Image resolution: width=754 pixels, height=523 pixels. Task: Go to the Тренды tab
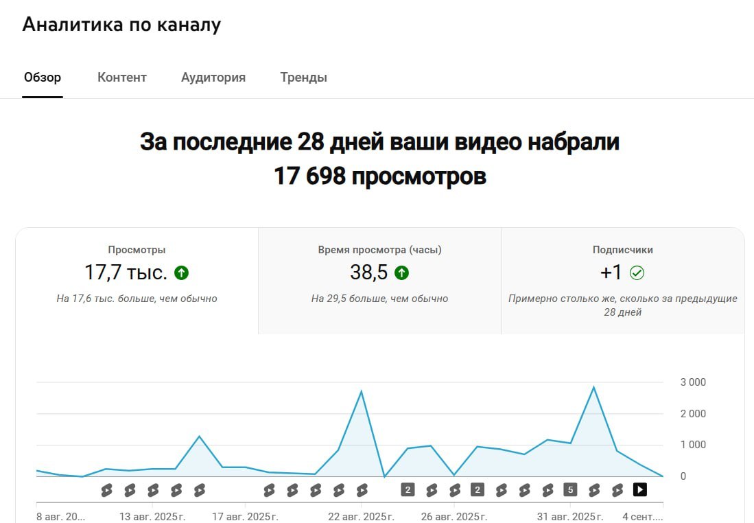pyautogui.click(x=303, y=78)
